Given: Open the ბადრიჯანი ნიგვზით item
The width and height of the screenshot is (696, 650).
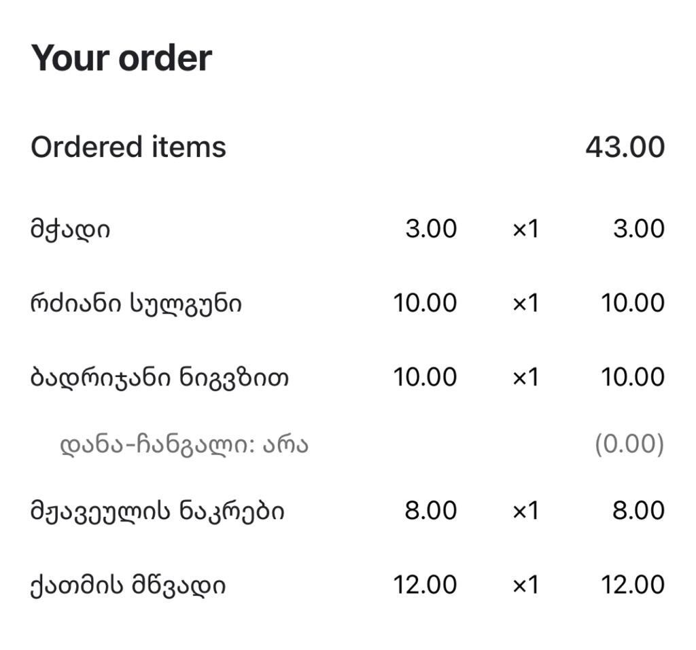Looking at the screenshot, I should pos(159,378).
